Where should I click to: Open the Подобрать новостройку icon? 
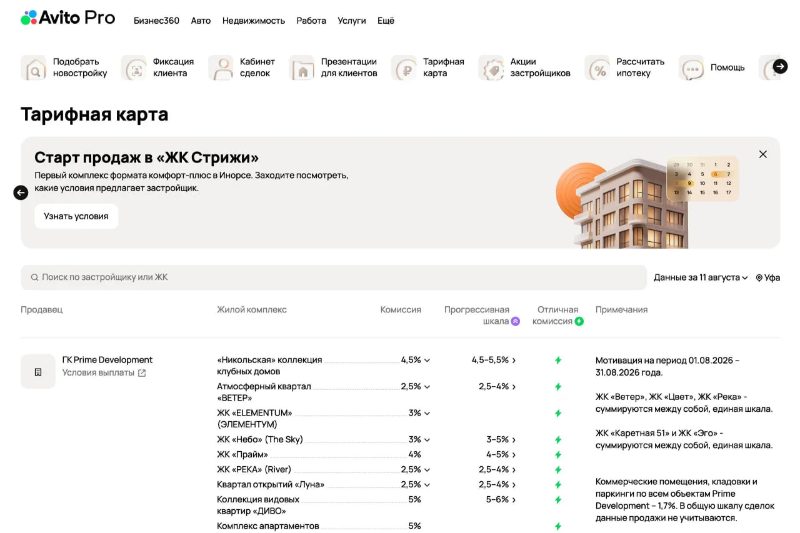[x=34, y=67]
